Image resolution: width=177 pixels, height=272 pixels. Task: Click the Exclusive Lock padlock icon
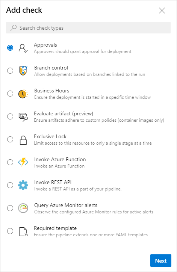[x=23, y=140]
